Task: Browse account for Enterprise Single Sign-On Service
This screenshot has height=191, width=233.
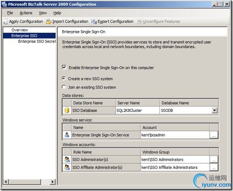Action: (214, 135)
